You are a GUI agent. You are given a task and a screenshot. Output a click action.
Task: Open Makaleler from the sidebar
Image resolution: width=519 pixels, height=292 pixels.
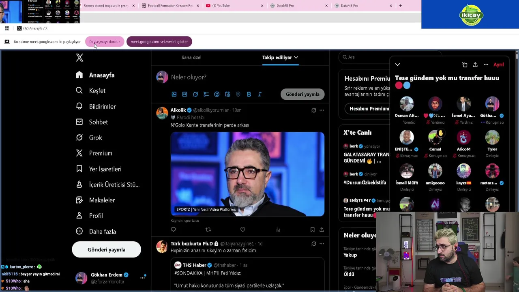(x=96, y=200)
